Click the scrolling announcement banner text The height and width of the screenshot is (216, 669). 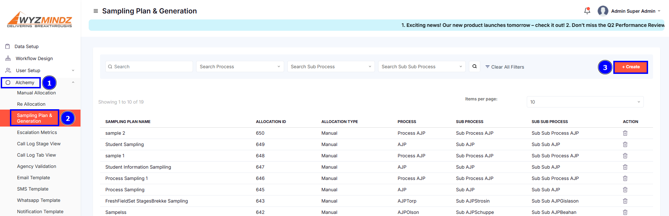point(533,25)
